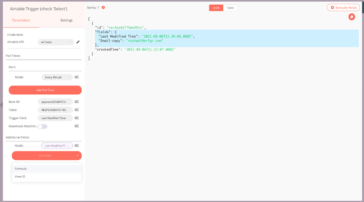Click the Items: 1 count label

point(93,7)
